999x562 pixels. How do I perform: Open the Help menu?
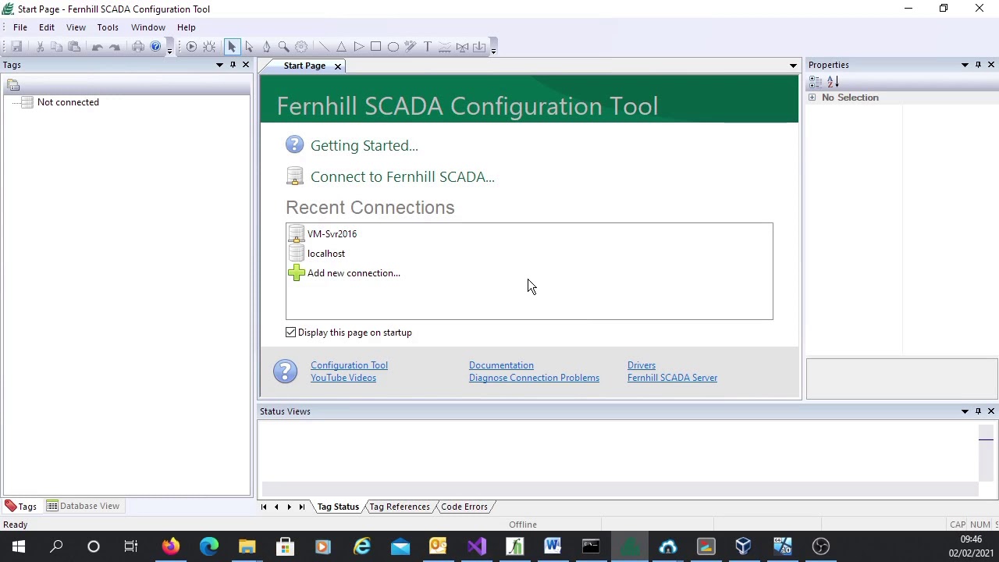(186, 27)
